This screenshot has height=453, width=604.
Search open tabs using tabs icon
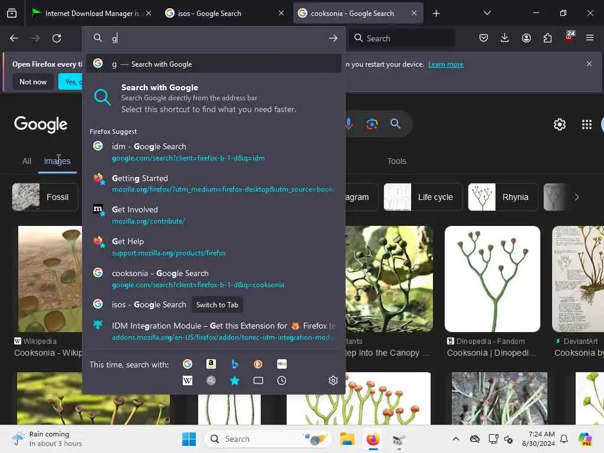pyautogui.click(x=258, y=380)
